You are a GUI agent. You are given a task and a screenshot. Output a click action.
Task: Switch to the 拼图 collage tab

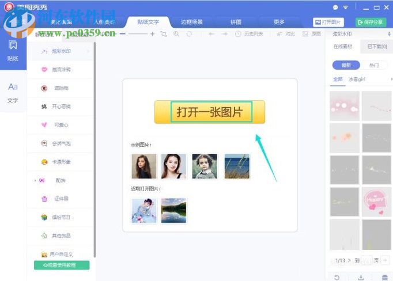click(x=236, y=22)
